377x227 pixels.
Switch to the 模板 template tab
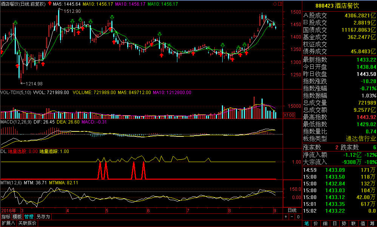pyautogui.click(x=17, y=217)
